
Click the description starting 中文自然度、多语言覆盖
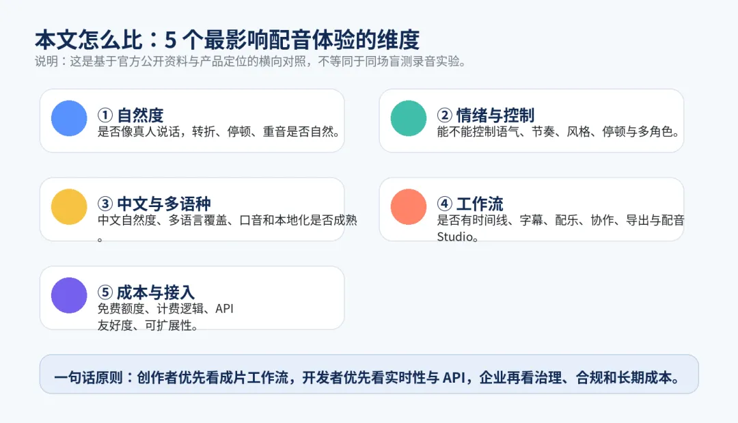click(227, 220)
